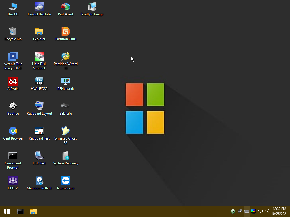Click the LCD Test shortcut
This screenshot has height=217, width=290.
tap(39, 158)
